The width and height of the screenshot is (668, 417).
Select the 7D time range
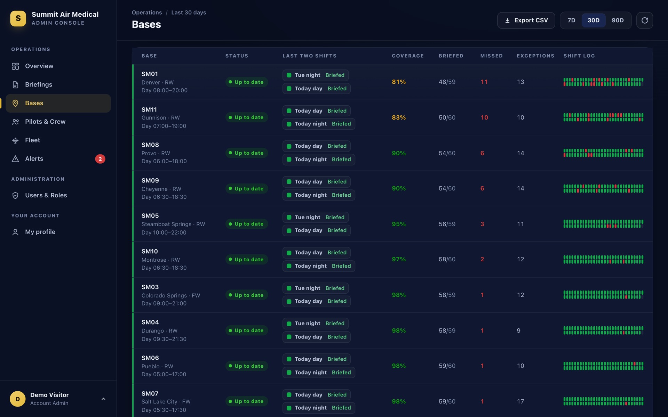coord(571,21)
